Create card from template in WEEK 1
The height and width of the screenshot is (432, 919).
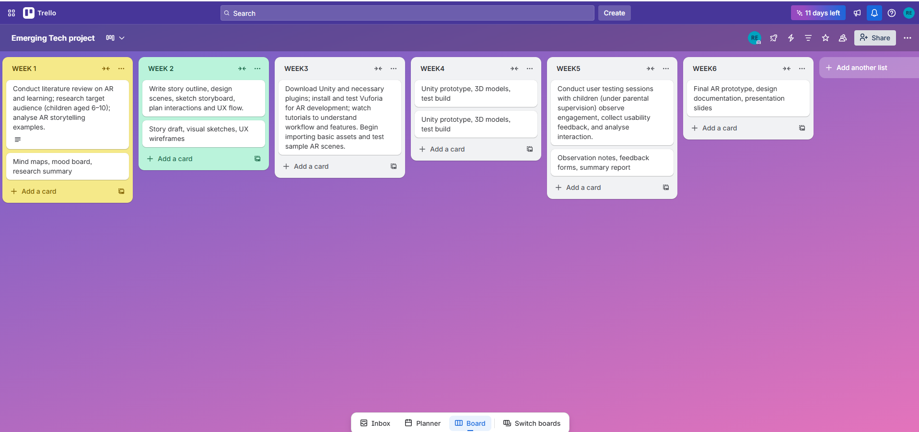121,191
